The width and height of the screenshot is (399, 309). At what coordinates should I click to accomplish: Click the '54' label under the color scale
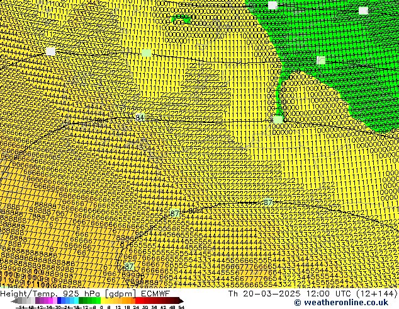(181, 308)
